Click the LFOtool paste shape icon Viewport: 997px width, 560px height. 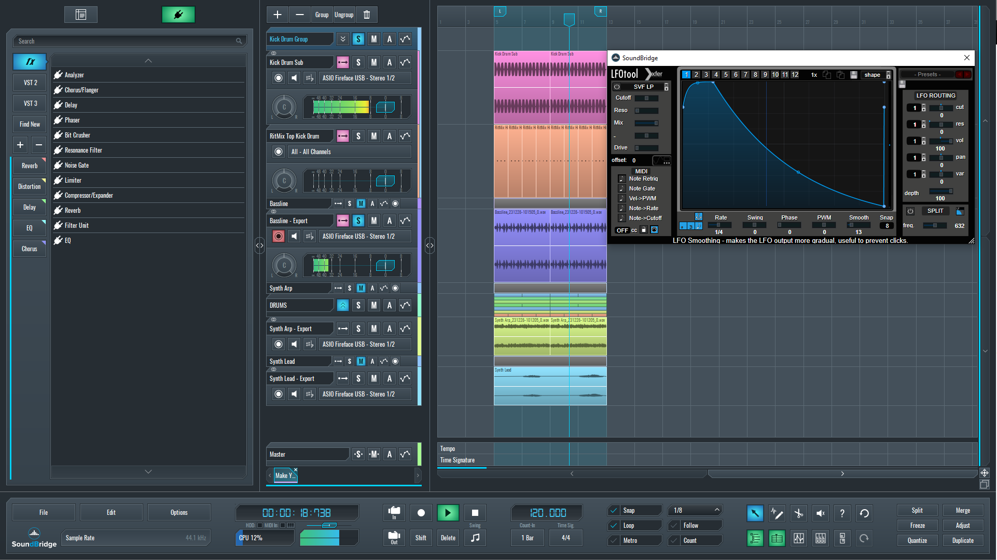click(840, 75)
